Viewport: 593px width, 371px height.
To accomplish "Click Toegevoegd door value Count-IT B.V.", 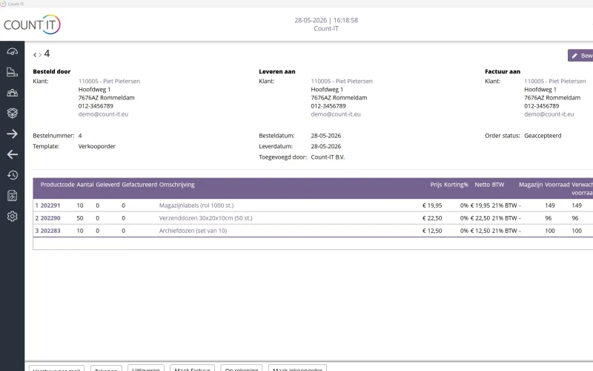I will (x=328, y=157).
